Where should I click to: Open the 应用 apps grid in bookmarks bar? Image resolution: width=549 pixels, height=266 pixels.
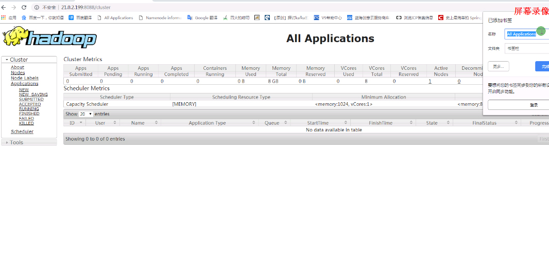(x=8, y=17)
